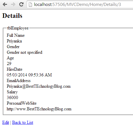Go to Back to List link
This screenshot has width=133, height=127.
pyautogui.click(x=23, y=122)
